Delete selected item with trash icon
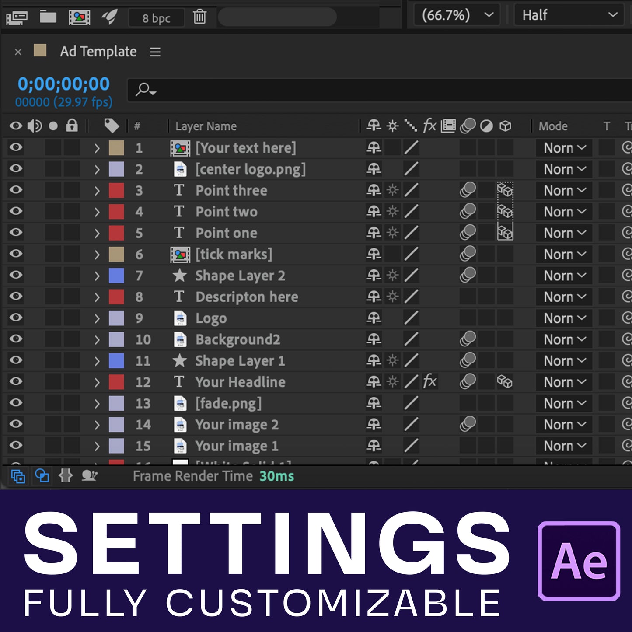 [x=199, y=17]
